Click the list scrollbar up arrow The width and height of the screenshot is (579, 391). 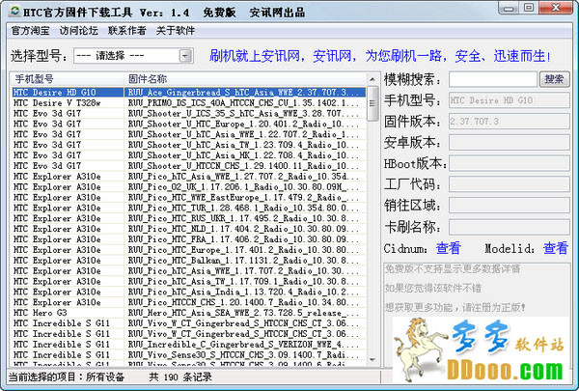[372, 79]
